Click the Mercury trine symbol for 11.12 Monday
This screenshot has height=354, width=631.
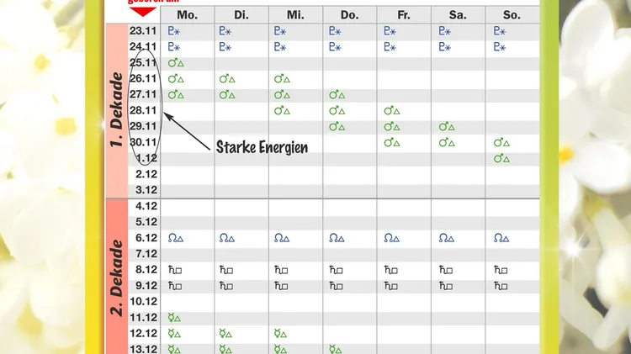coord(174,318)
